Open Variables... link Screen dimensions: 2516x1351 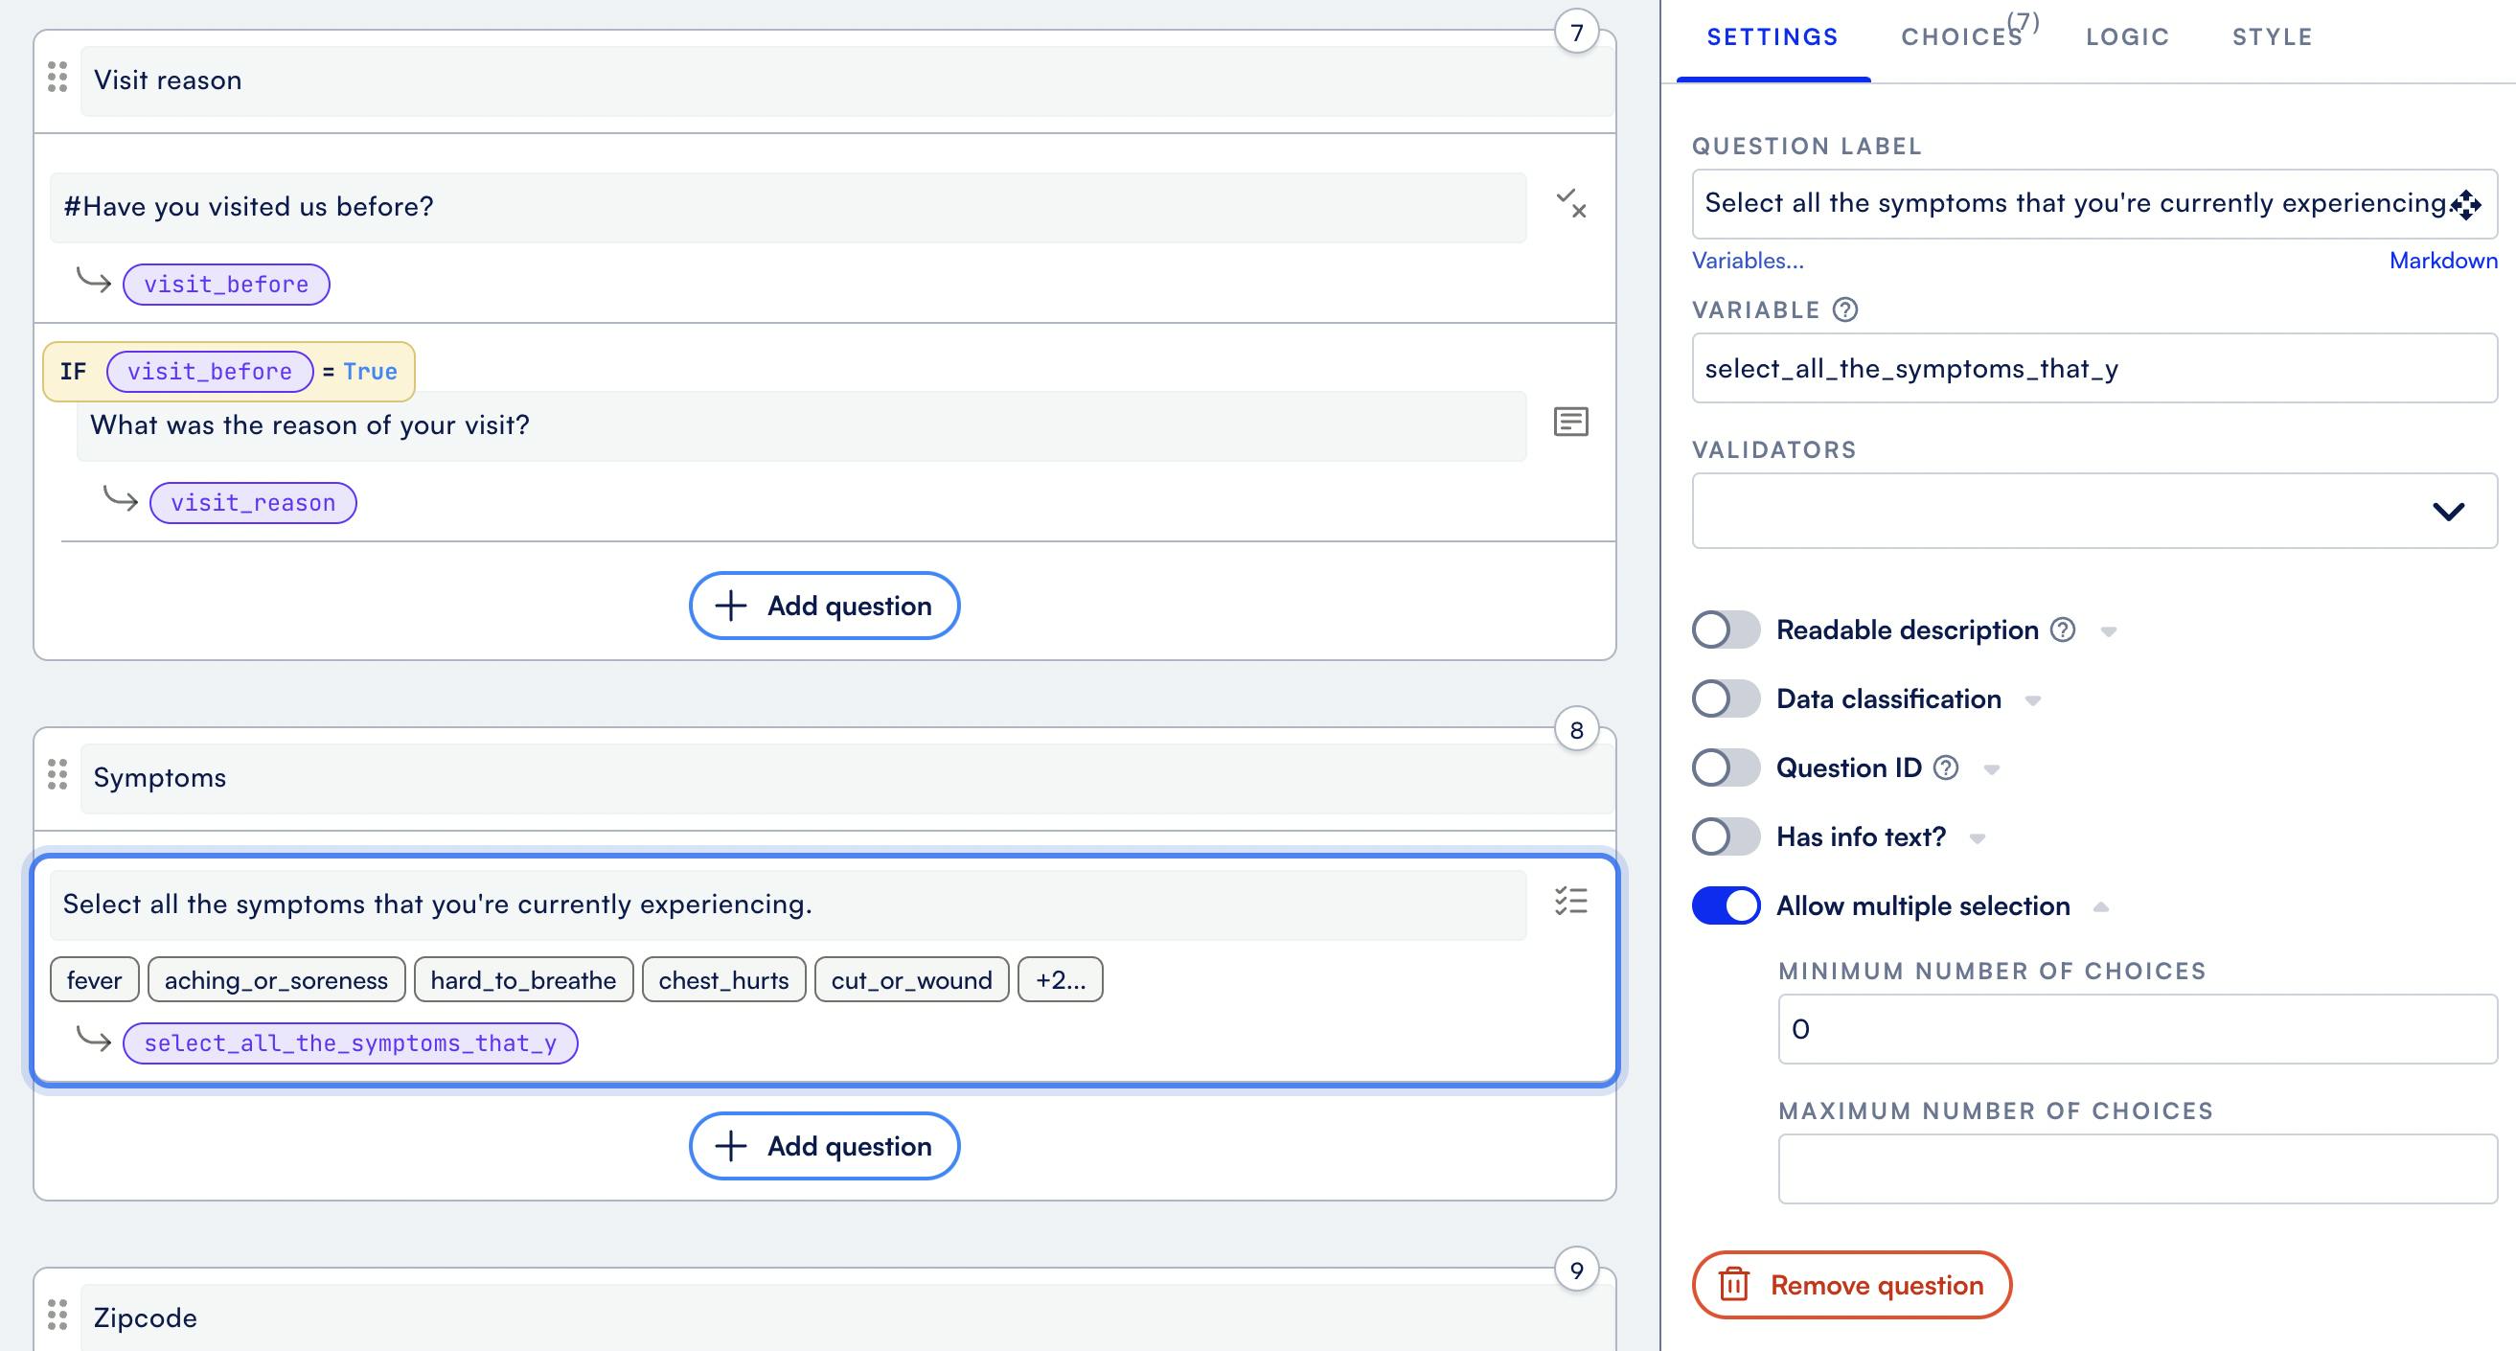pyautogui.click(x=1748, y=261)
